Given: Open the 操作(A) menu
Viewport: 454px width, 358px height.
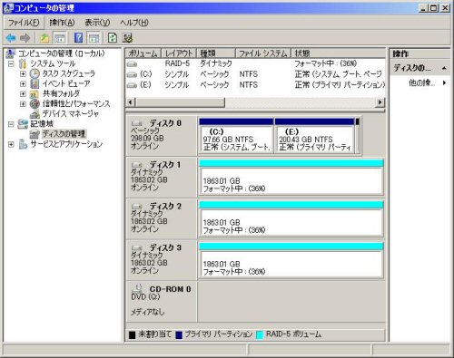Looking at the screenshot, I should point(62,23).
